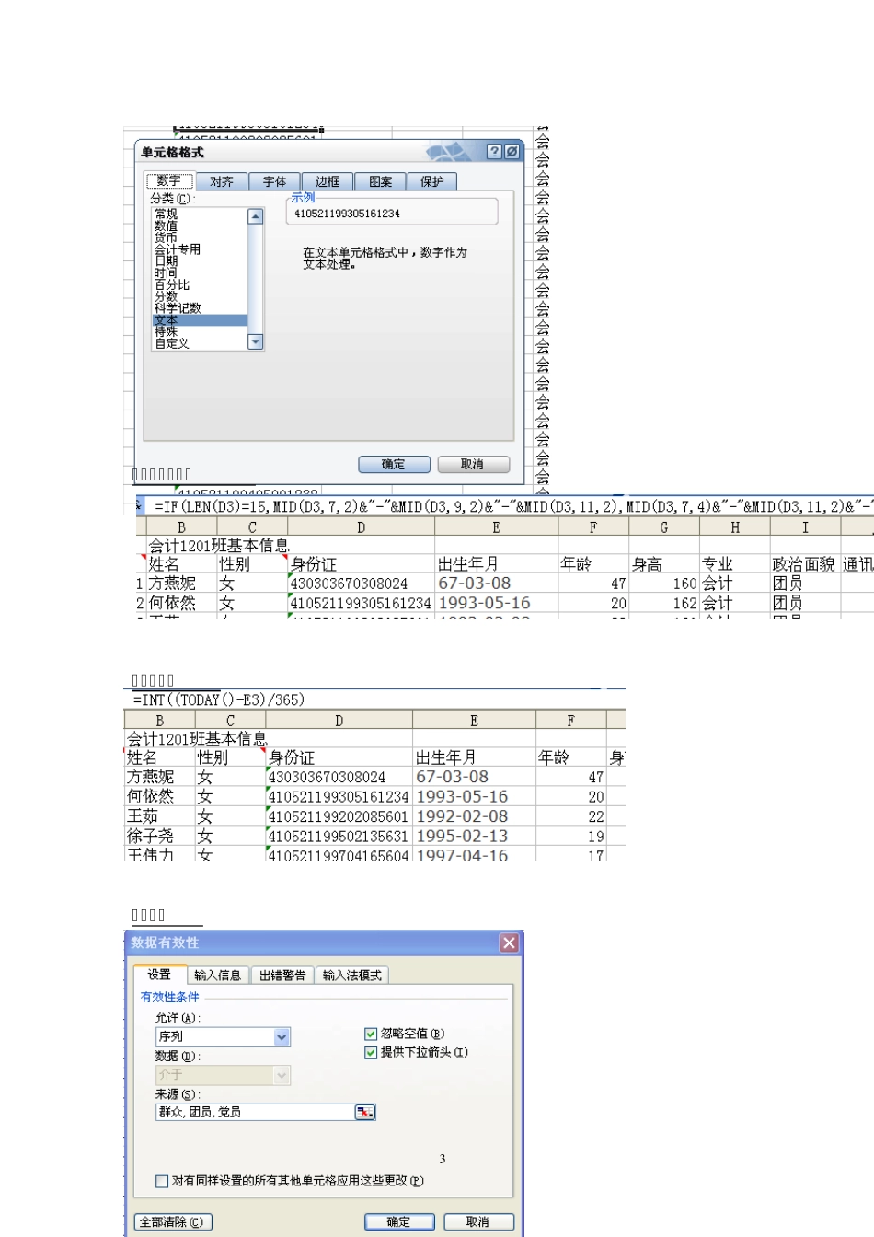Viewport: 874px width, 1237px height.
Task: Select column E header in the INT sheet
Action: click(x=474, y=721)
